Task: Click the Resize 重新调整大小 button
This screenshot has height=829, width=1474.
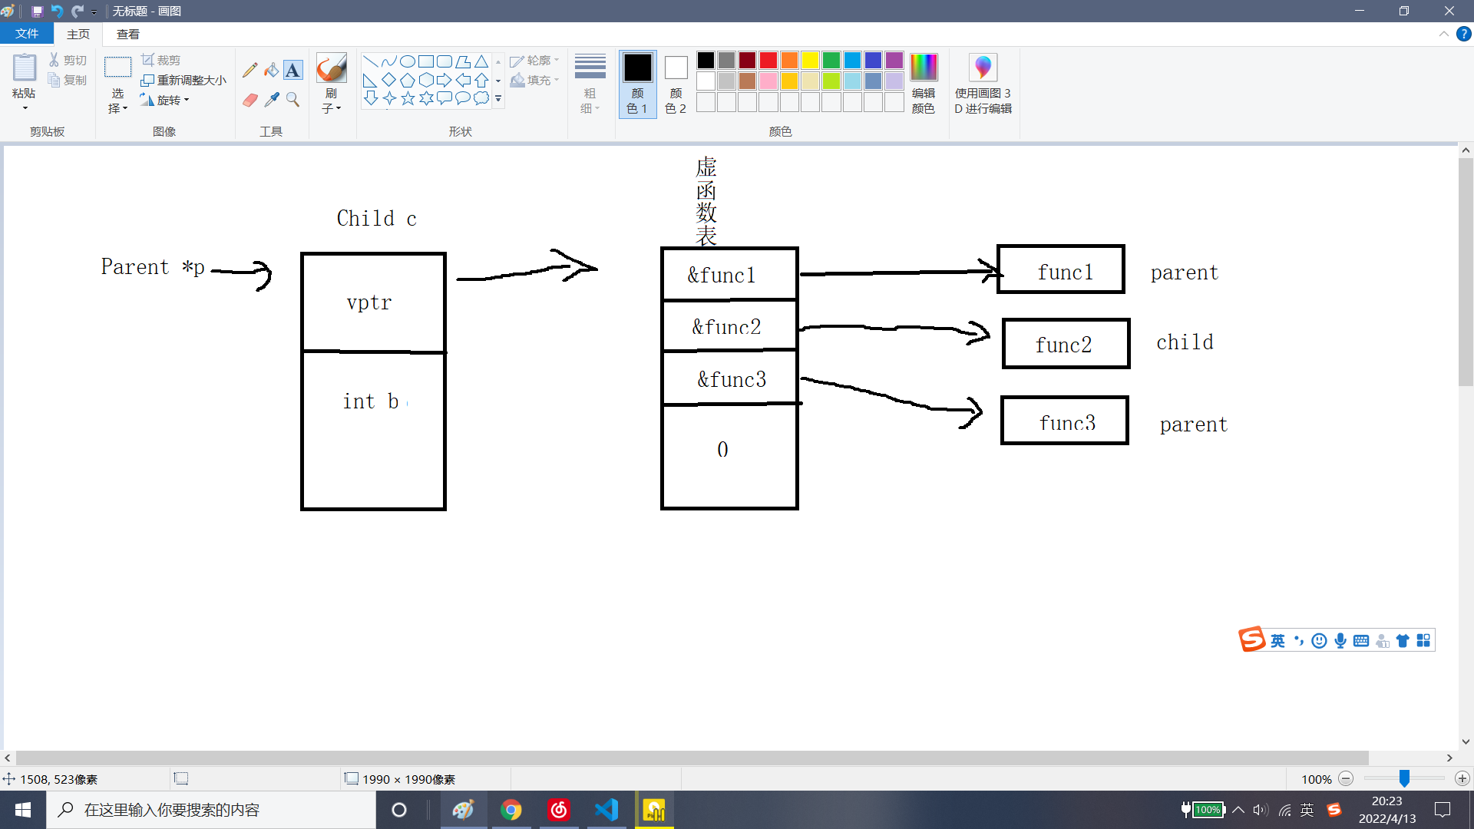Action: [x=184, y=80]
